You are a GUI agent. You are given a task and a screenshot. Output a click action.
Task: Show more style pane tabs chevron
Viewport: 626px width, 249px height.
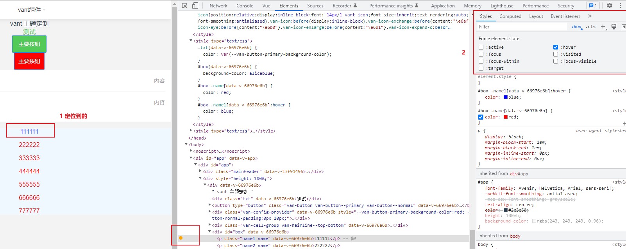[x=590, y=16]
